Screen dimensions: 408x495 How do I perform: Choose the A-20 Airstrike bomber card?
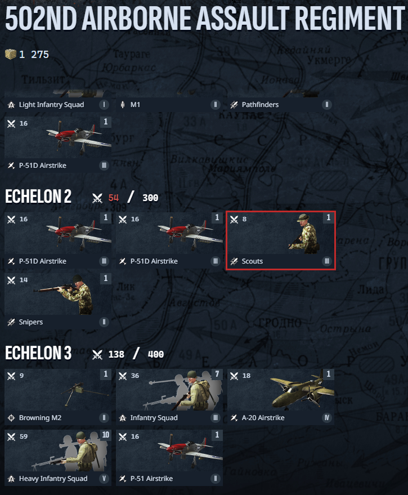point(280,396)
